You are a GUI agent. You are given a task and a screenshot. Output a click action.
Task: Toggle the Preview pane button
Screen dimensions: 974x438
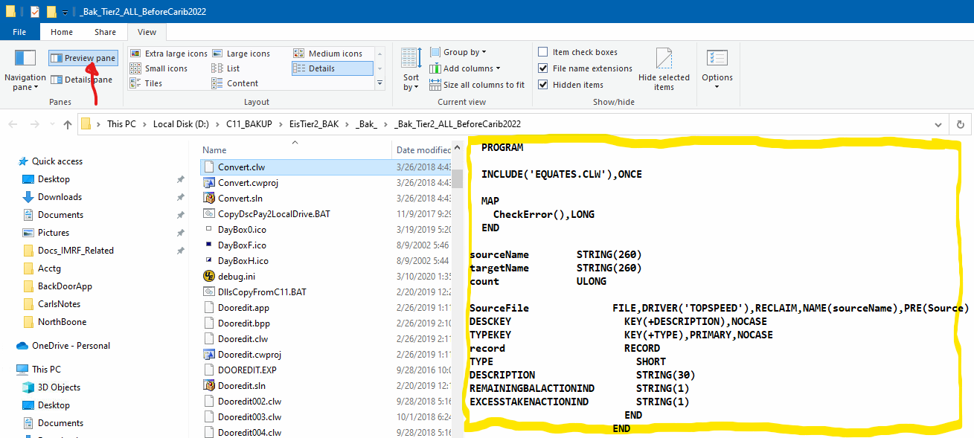[x=83, y=58]
